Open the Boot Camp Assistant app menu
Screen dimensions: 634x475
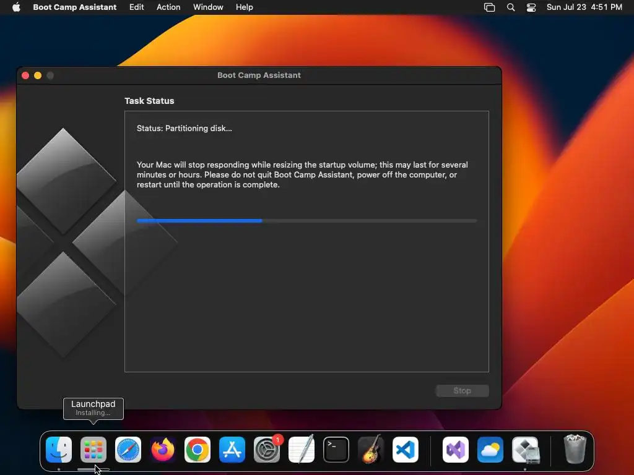(75, 7)
